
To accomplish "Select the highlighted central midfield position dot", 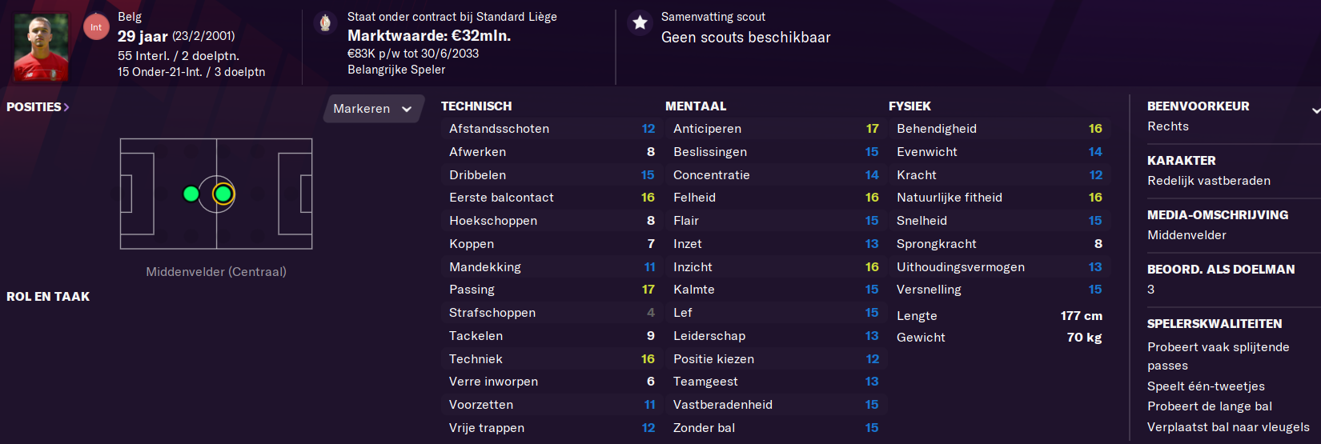I will (x=223, y=194).
